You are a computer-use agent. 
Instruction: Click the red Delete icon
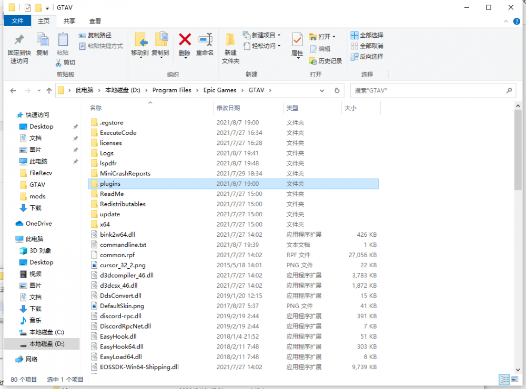[185, 39]
